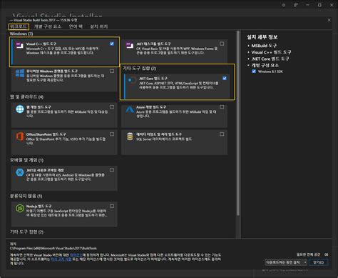Click the feedback icon in installer title bar
The height and width of the screenshot is (278, 338).
click(295, 5)
